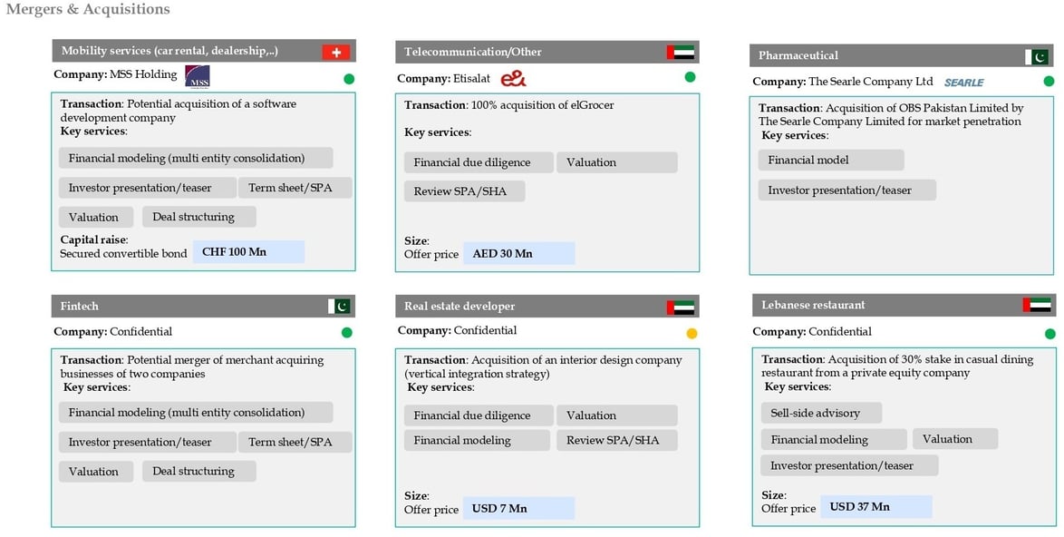This screenshot has width=1064, height=537.
Task: Click Review SPA/SHA in the Etisalat card
Action: [465, 191]
